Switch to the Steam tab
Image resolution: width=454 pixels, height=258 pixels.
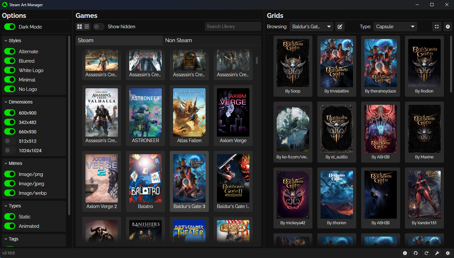click(119, 41)
